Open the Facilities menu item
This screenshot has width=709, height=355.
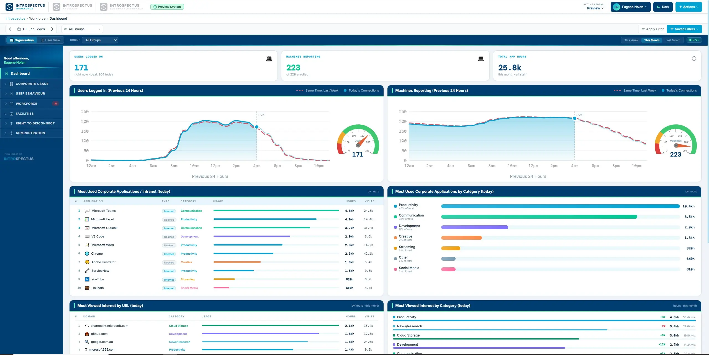[x=32, y=114]
